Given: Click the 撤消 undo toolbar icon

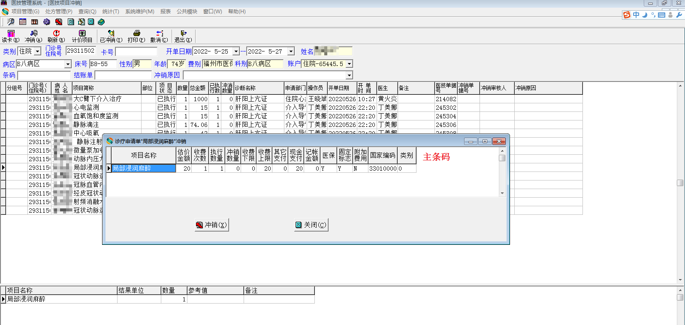Looking at the screenshot, I should point(159,33).
